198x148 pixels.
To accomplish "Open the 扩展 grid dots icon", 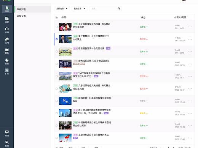I will [7, 71].
